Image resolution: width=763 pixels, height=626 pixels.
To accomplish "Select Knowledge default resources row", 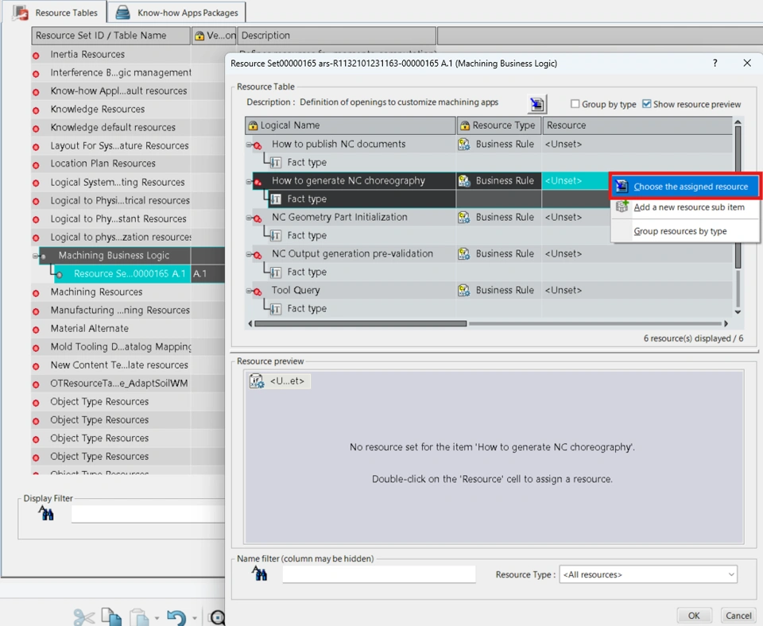I will 113,127.
